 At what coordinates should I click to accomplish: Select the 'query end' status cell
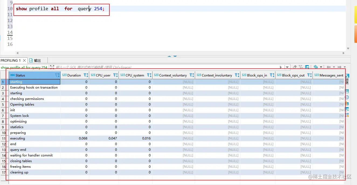34,150
